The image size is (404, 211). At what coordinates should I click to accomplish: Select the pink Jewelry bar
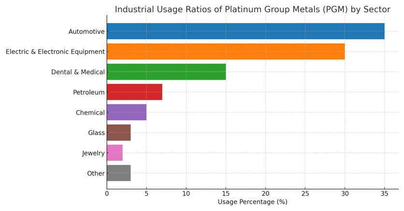[x=115, y=153]
